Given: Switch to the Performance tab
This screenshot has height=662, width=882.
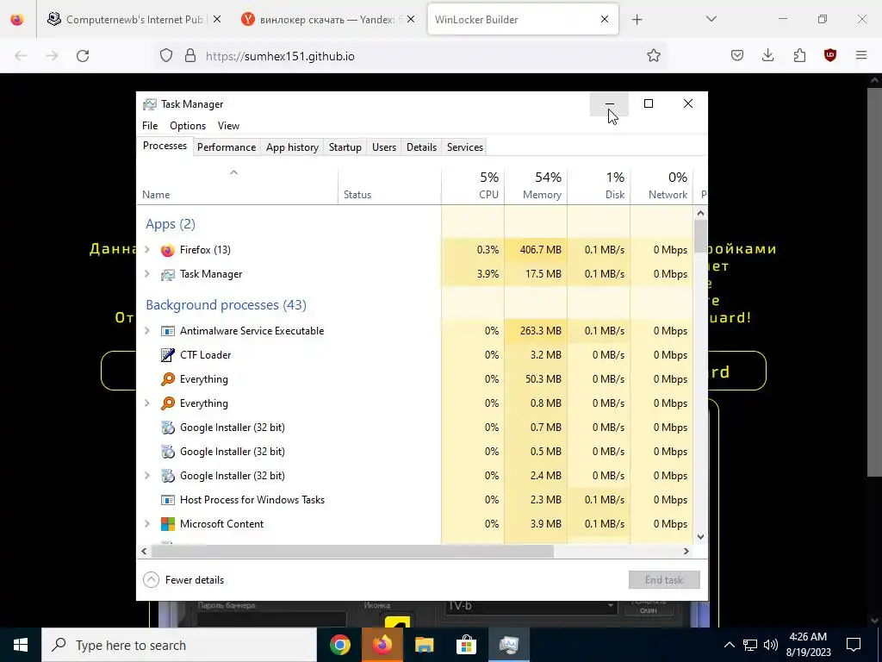Looking at the screenshot, I should (227, 147).
